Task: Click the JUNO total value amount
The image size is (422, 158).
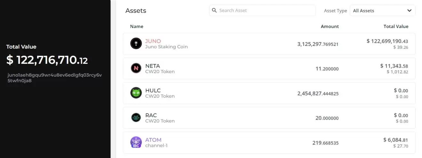Action: tap(387, 41)
